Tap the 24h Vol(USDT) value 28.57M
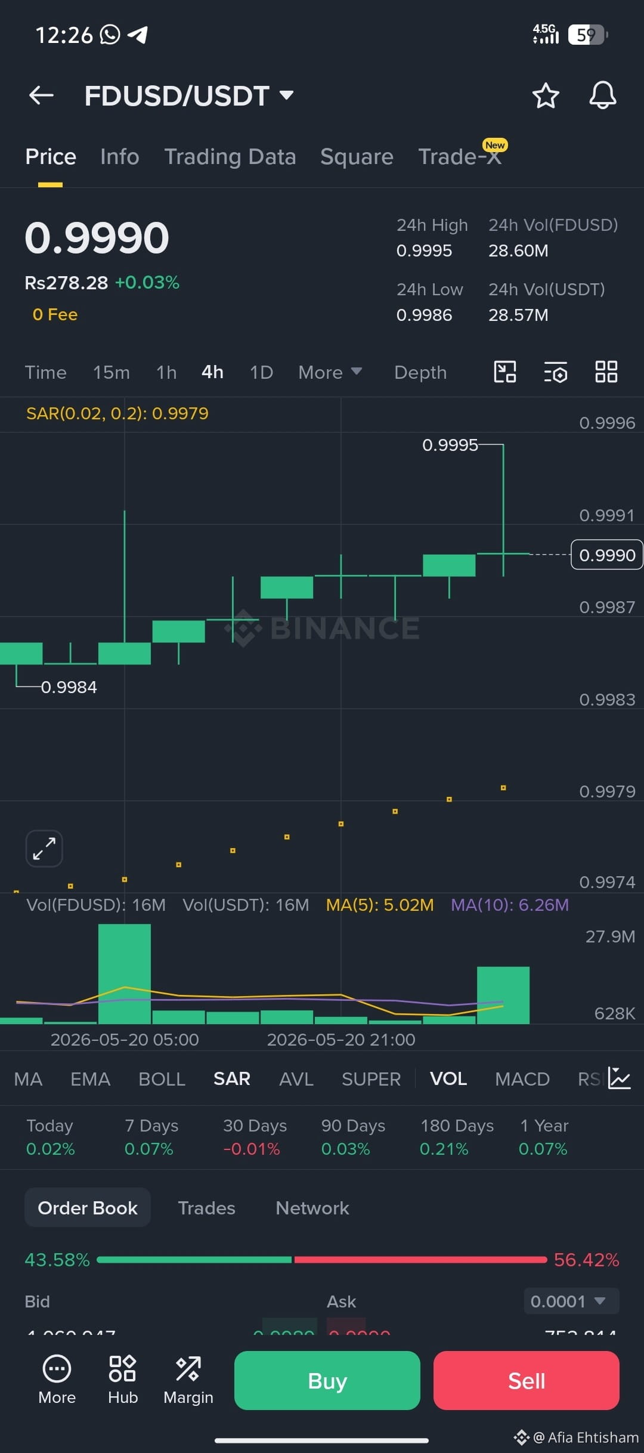The image size is (644, 1453). [518, 315]
